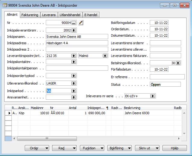
Task: Open the Rad menu button
Action: click(x=64, y=148)
